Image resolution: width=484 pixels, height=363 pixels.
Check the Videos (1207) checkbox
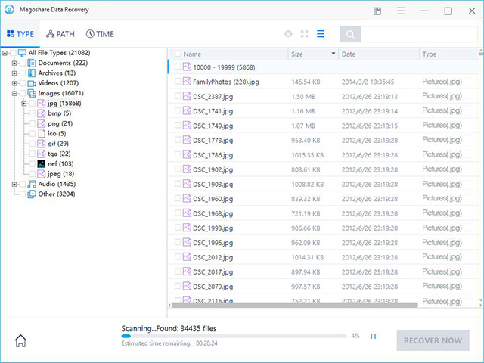click(x=23, y=83)
